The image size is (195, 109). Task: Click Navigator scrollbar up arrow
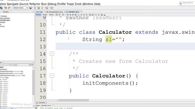[x=33, y=68]
